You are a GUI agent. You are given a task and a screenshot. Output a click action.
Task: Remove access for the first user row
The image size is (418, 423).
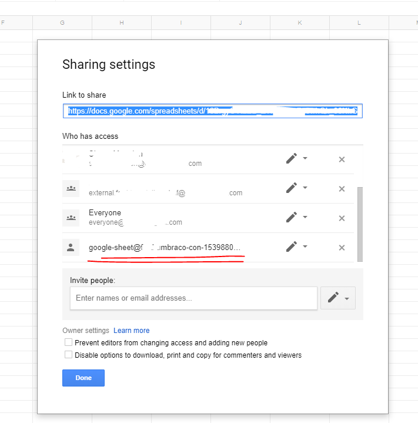point(342,159)
